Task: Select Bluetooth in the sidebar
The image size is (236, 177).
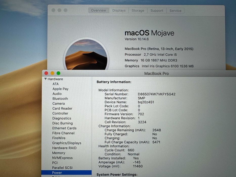Action: (x=60, y=99)
